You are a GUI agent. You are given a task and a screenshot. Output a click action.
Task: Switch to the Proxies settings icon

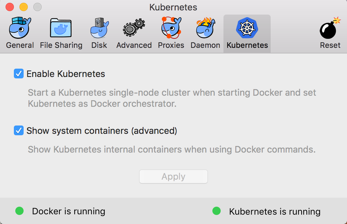[x=171, y=28]
